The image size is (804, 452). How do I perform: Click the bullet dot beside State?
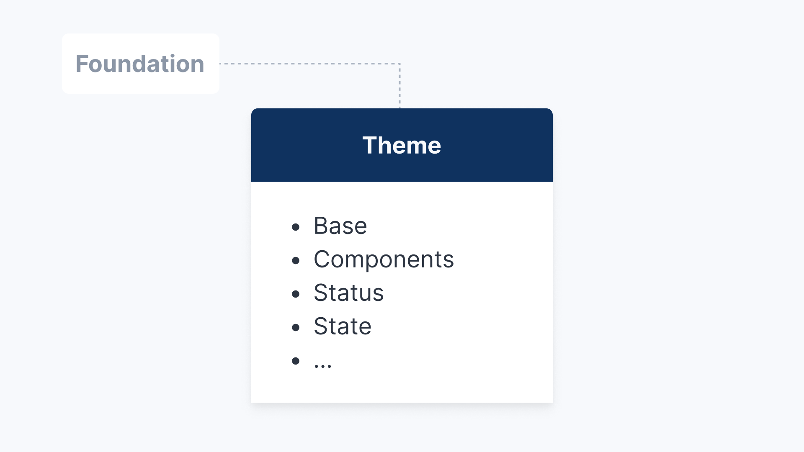tap(296, 327)
